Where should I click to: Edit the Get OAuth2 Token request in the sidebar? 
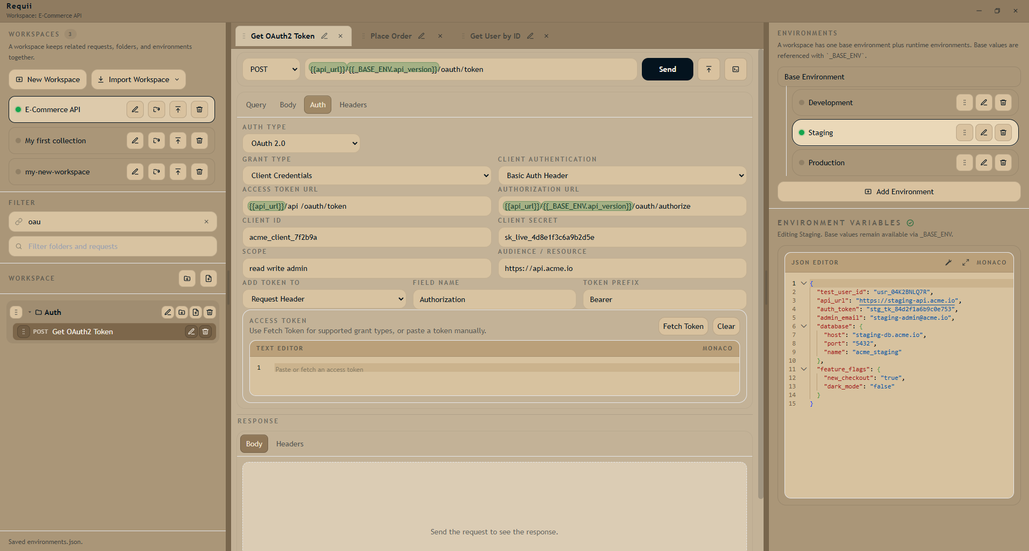coord(191,332)
